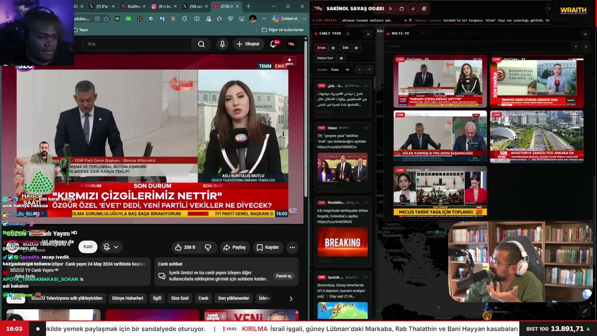
Task: Toggle split screen view in browser toolbar
Action: 196,19
